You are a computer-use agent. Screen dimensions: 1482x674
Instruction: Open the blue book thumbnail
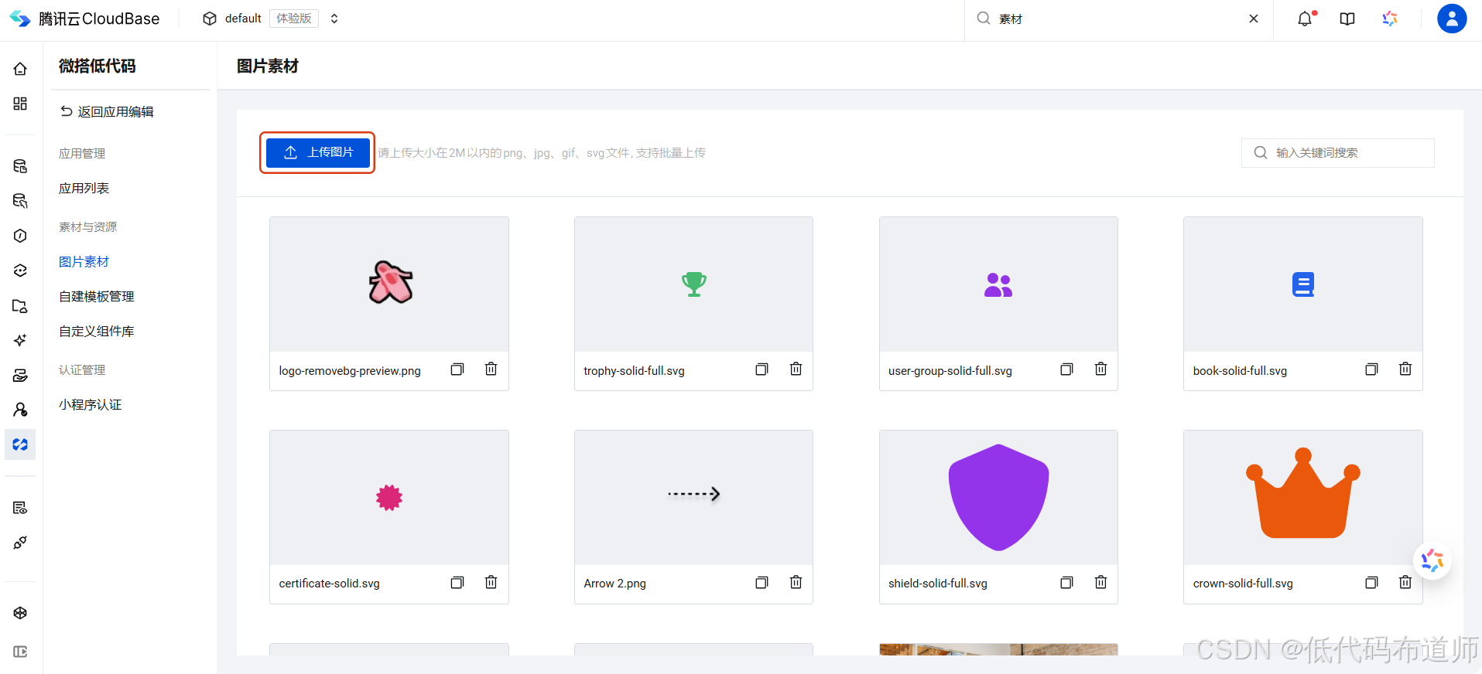pyautogui.click(x=1303, y=284)
